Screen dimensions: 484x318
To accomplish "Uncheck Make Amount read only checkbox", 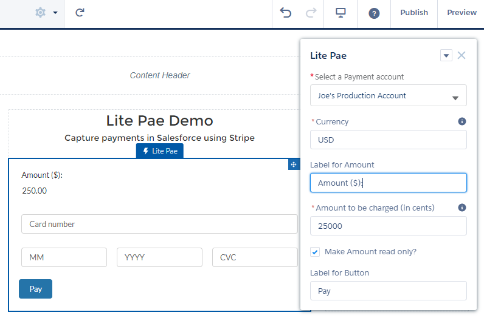I will [x=315, y=252].
